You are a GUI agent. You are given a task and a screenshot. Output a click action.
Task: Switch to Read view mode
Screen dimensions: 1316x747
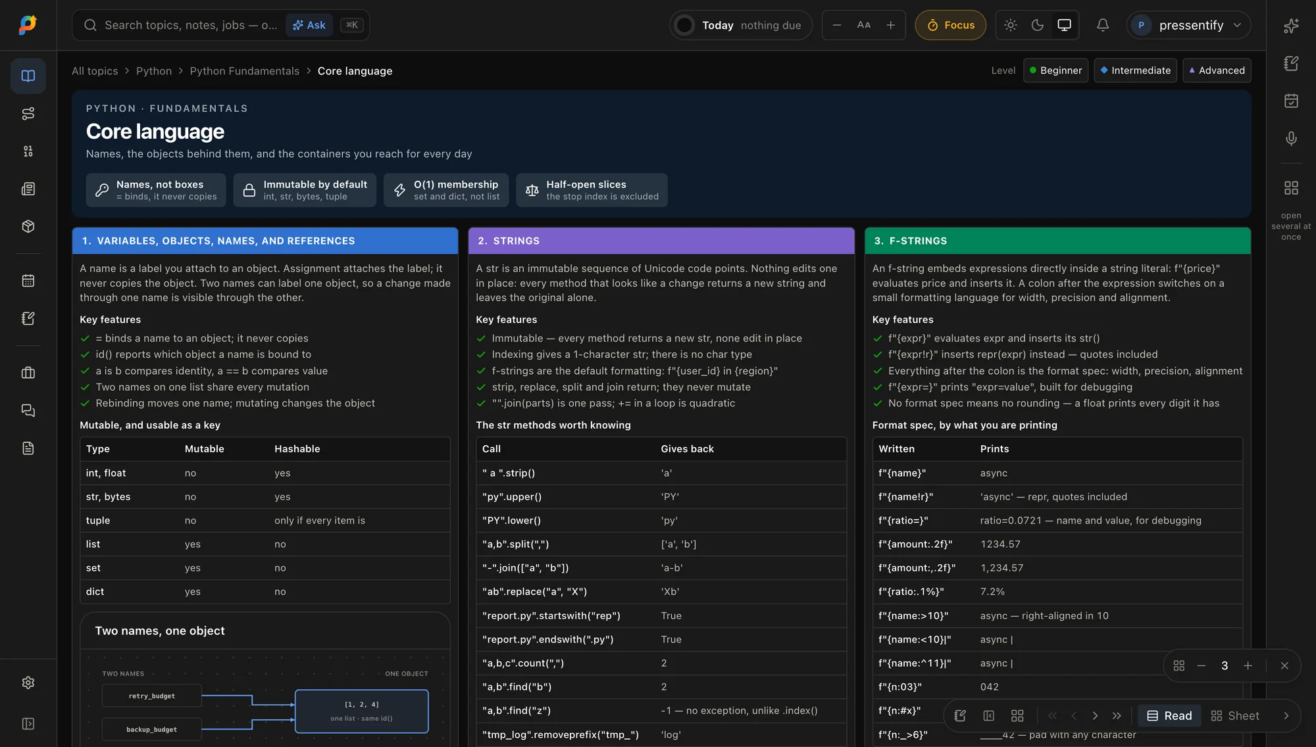click(x=1169, y=715)
